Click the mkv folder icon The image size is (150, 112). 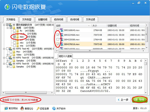[17, 43]
